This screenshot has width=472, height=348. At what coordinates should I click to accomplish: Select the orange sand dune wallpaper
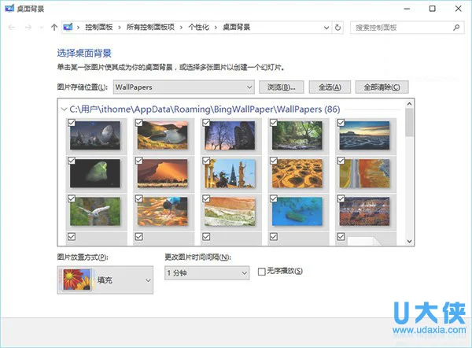point(163,173)
